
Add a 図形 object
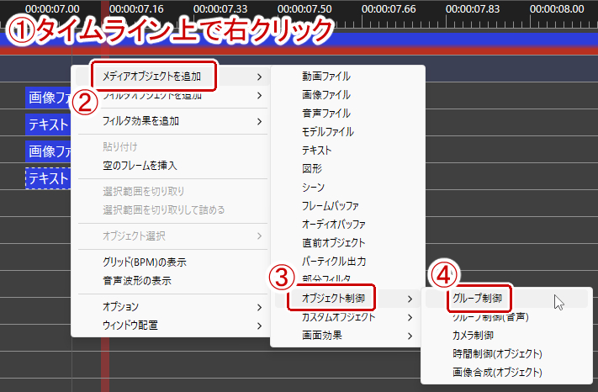312,169
